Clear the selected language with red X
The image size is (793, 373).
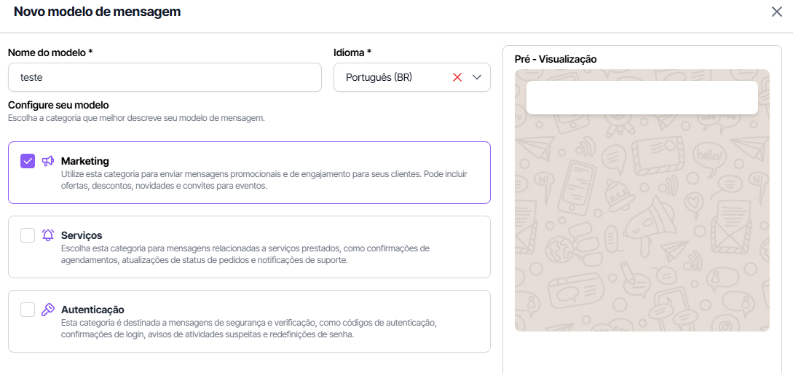pos(457,77)
